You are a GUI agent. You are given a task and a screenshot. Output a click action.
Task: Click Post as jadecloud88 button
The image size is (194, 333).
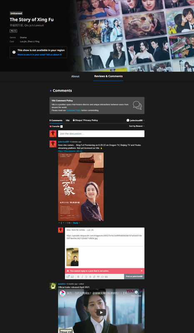(134, 276)
